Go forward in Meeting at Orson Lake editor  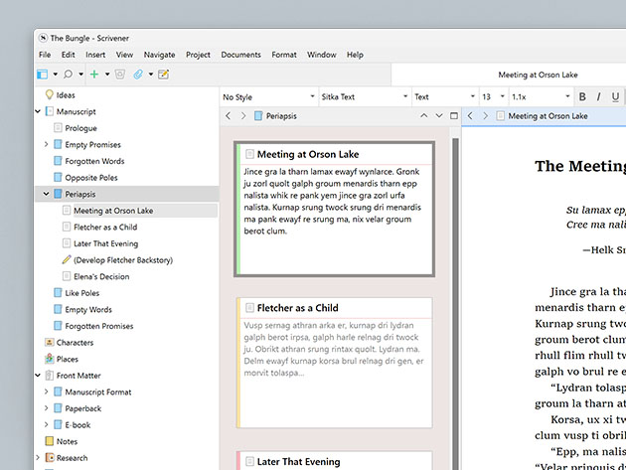(486, 116)
